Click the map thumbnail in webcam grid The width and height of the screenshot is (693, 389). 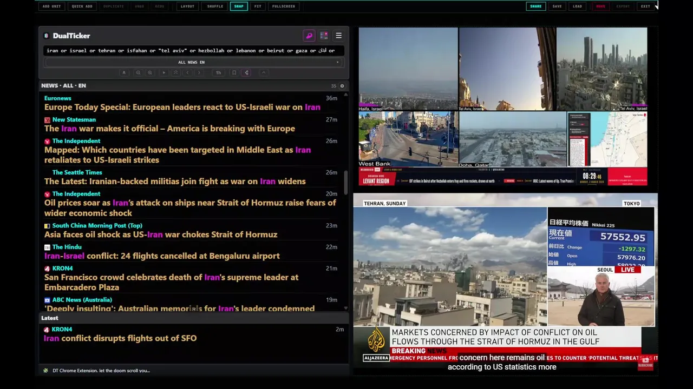(x=607, y=139)
